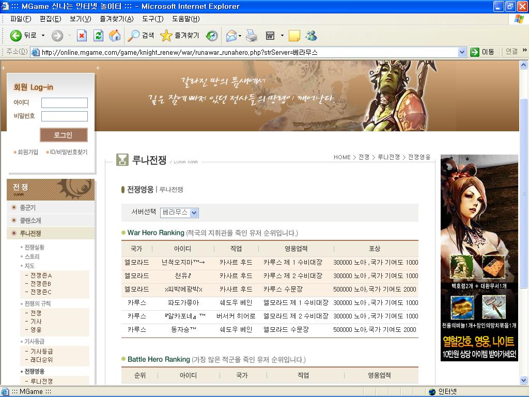
Task: Click the yellow note Discuss icon
Action: pyautogui.click(x=294, y=36)
